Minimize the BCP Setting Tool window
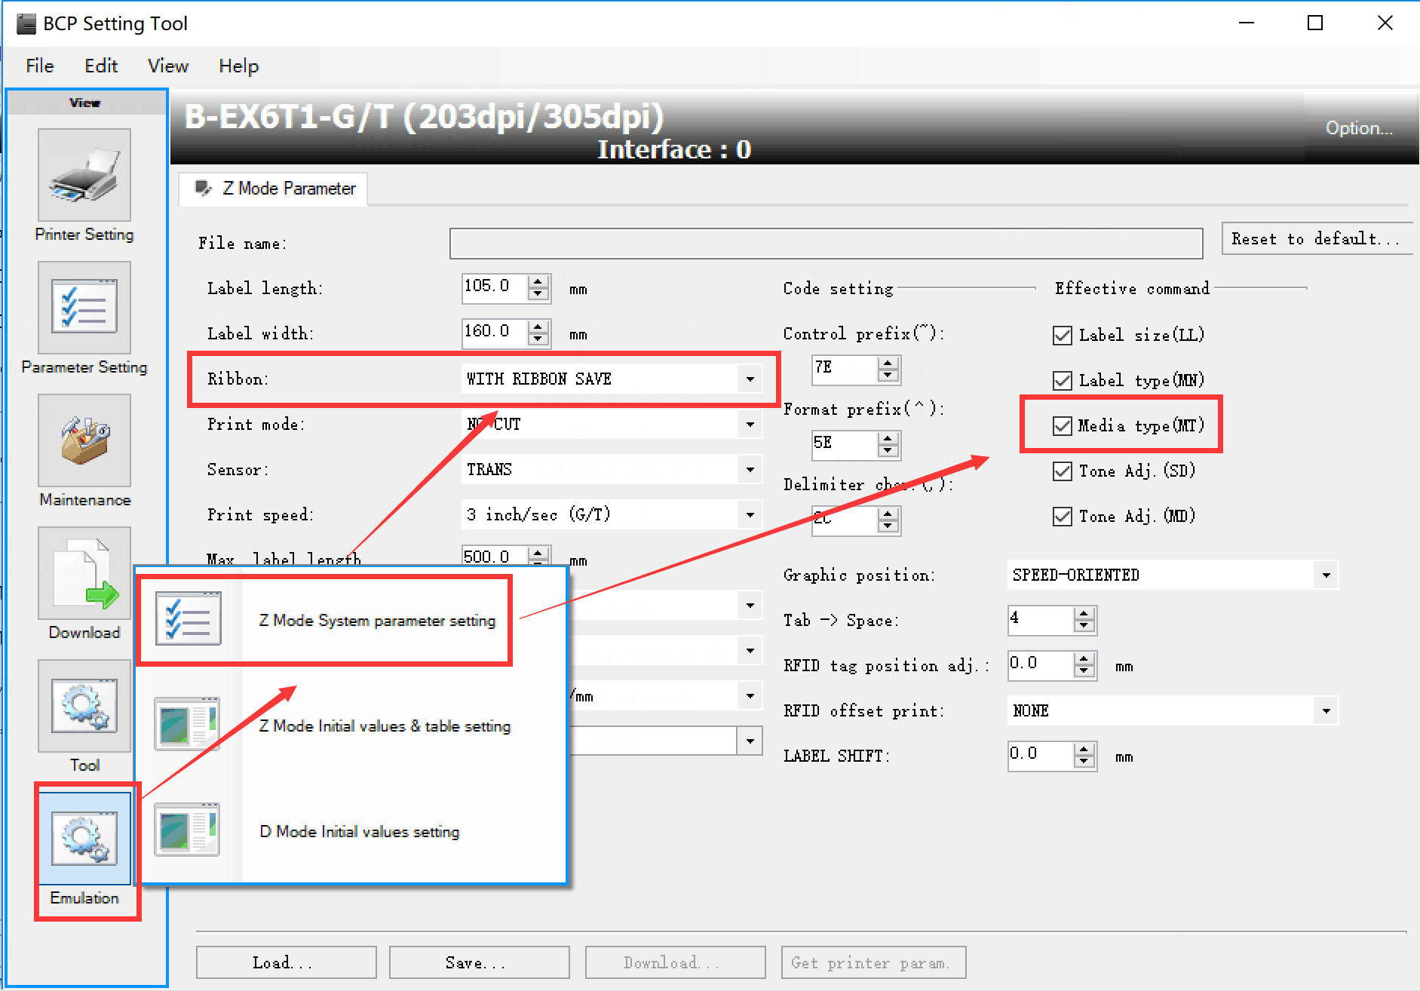This screenshot has height=991, width=1420. [x=1247, y=23]
